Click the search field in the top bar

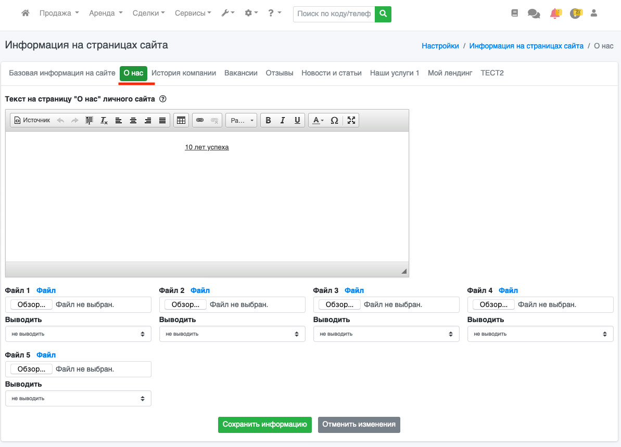334,14
